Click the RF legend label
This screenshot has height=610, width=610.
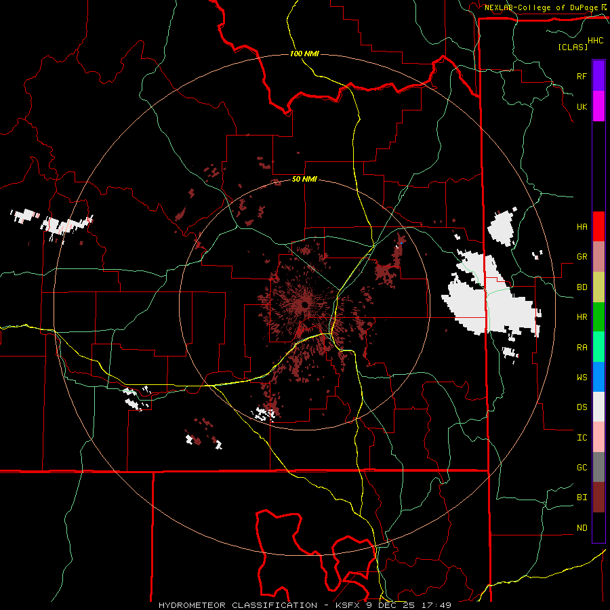click(582, 76)
